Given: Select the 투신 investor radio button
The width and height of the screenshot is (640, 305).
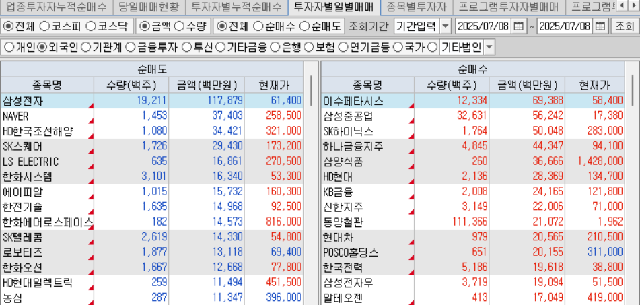Looking at the screenshot, I should click(x=186, y=47).
